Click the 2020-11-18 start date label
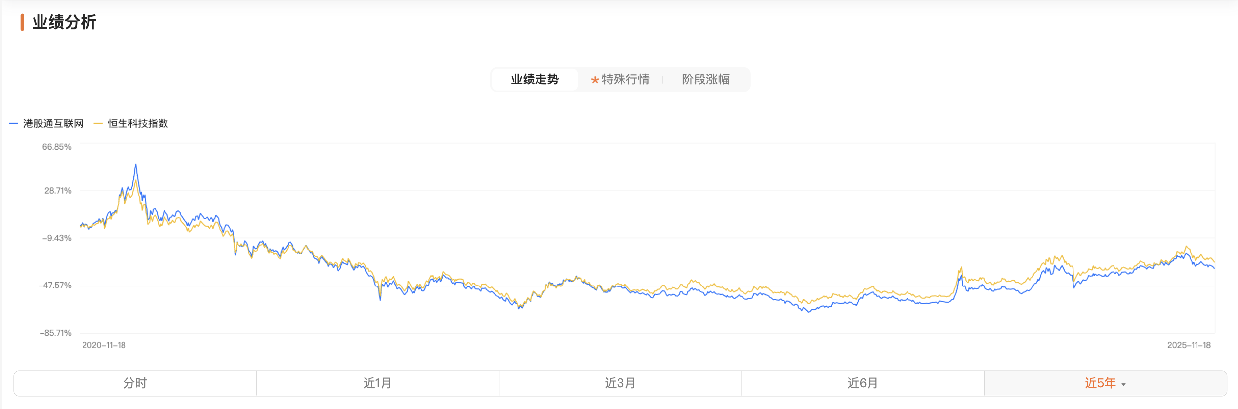Screen dimensions: 1238x409 (104, 345)
